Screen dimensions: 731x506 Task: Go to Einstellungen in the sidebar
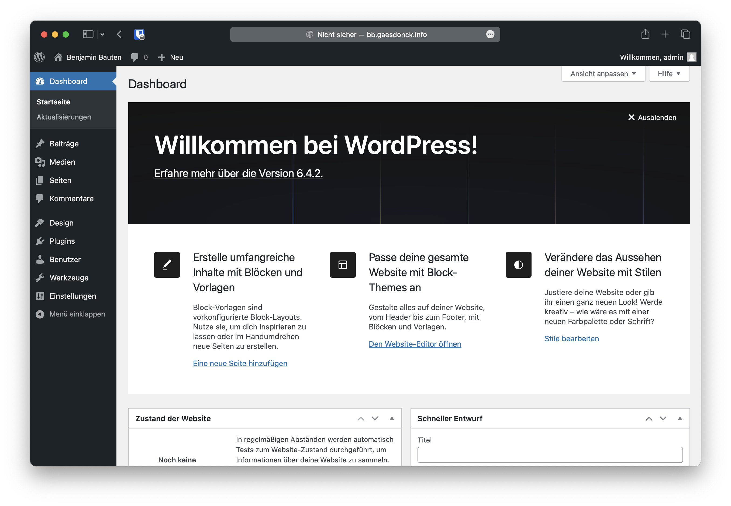pos(73,296)
